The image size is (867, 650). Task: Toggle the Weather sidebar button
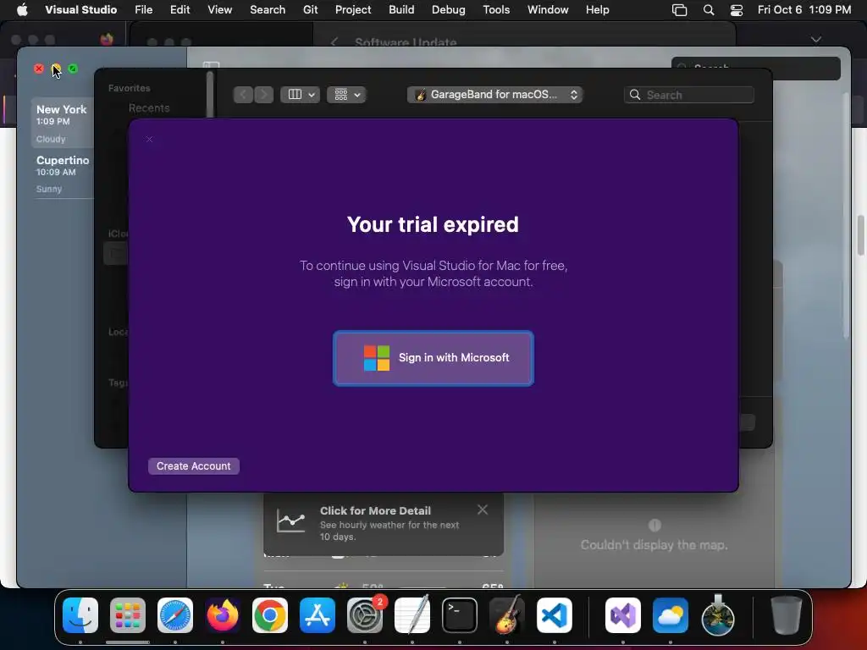211,65
